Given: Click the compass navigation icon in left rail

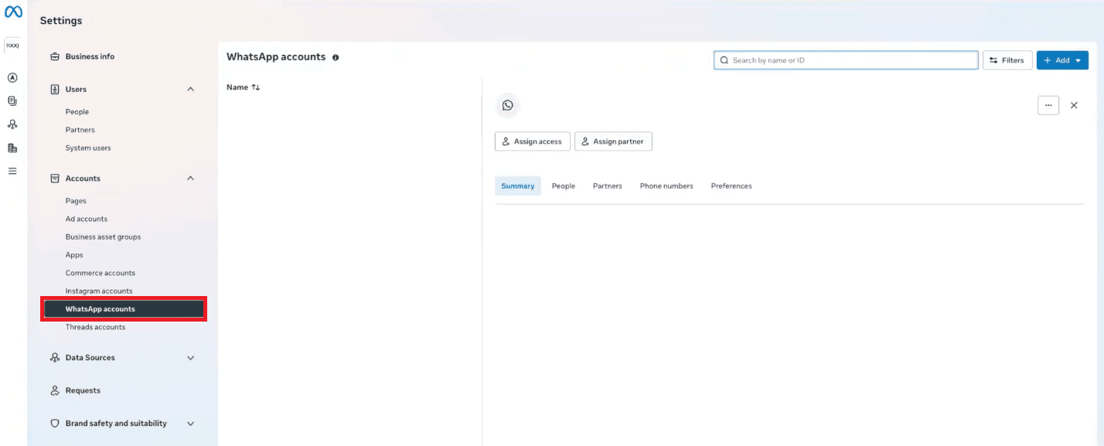Looking at the screenshot, I should [12, 77].
